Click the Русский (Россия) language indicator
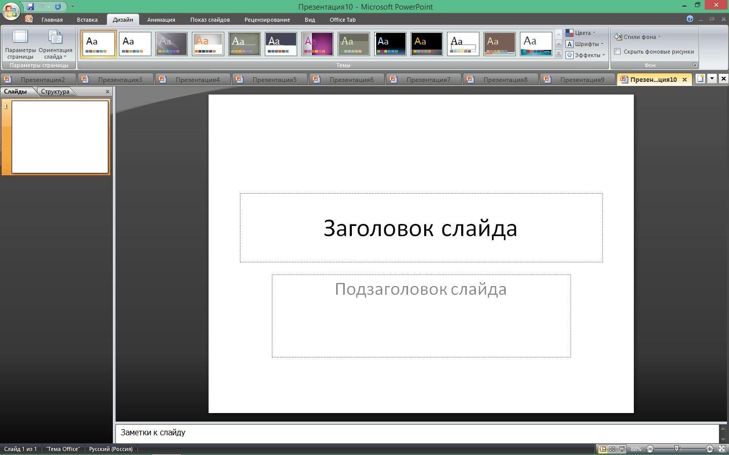 111,449
